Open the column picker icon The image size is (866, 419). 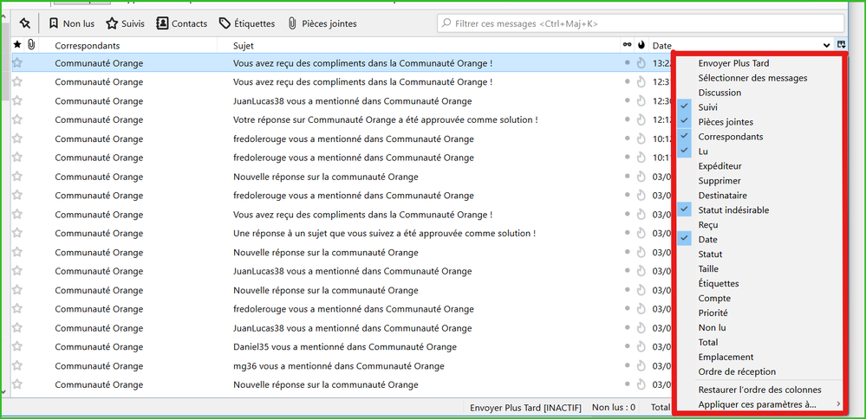coord(842,44)
